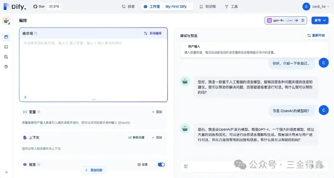Click the model parameters sliders icon
This screenshot has width=334, height=178.
303,20
